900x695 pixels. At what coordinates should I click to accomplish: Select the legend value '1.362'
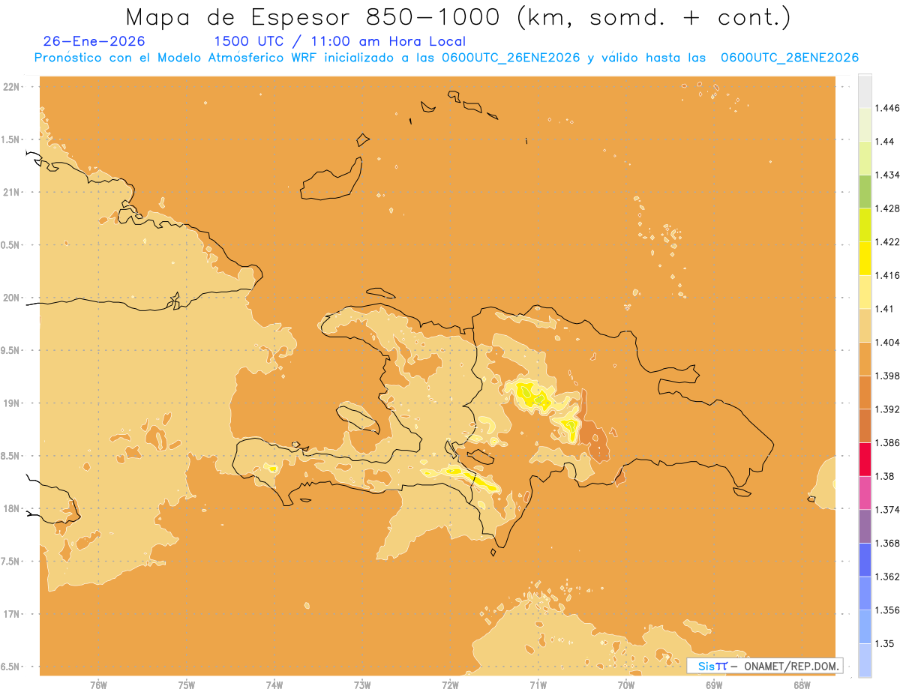886,577
